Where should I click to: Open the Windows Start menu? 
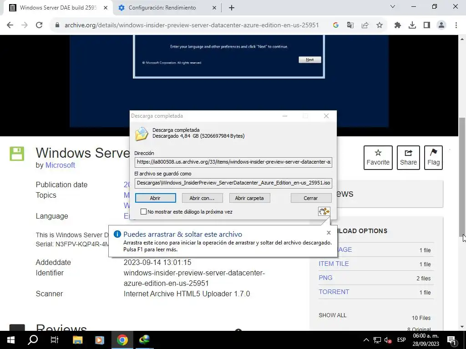(x=11, y=340)
